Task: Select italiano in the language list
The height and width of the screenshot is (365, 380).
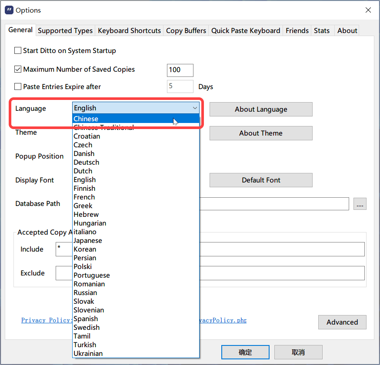Action: (136, 232)
